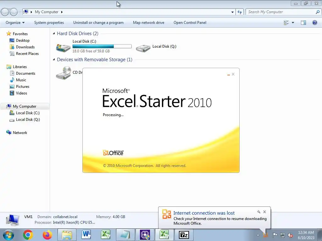Screen dimensions: 322x241
Task: Click Internet connection was lost heading
Action: click(204, 213)
